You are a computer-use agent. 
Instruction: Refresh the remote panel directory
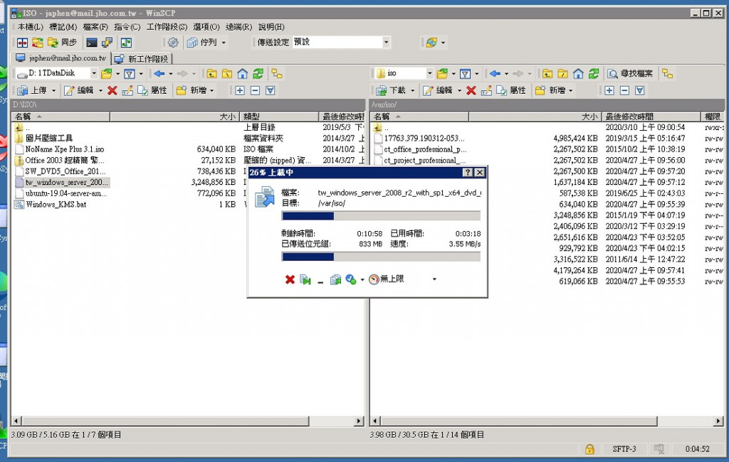(x=593, y=73)
